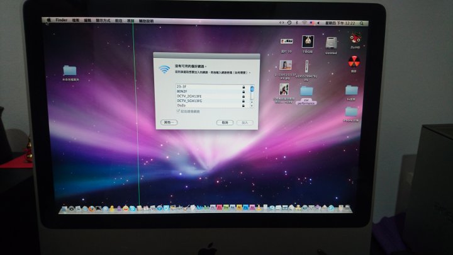Open the 檔案 menu
Screen dimensions: 453x255
pyautogui.click(x=75, y=21)
